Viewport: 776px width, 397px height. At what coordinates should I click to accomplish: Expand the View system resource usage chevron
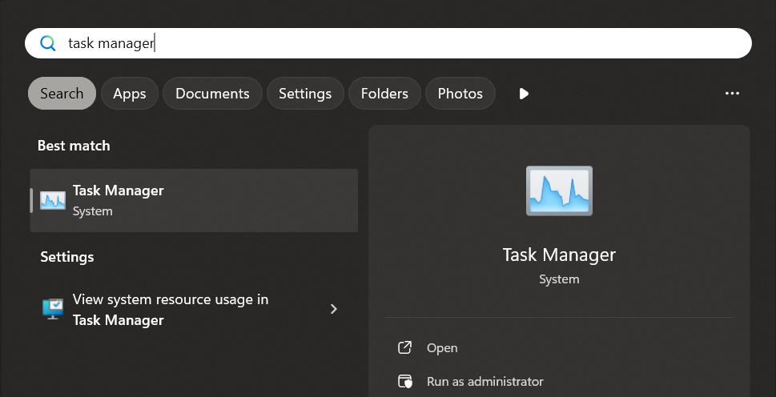(334, 309)
